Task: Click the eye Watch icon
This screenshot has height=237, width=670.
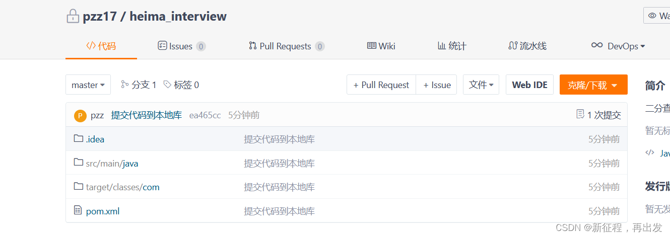Action: point(652,16)
